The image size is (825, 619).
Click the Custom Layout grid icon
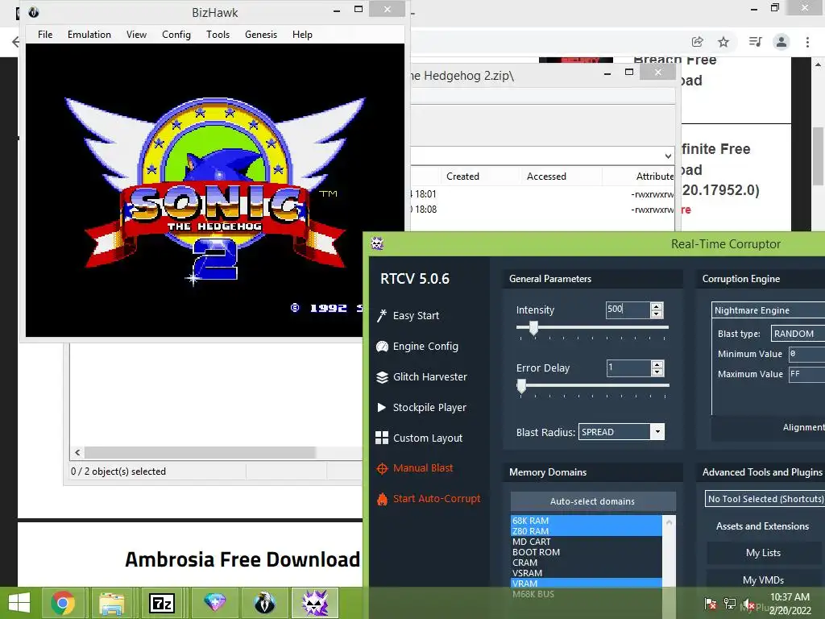click(x=382, y=438)
